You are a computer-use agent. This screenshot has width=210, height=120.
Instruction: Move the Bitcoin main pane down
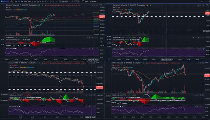(92, 5)
